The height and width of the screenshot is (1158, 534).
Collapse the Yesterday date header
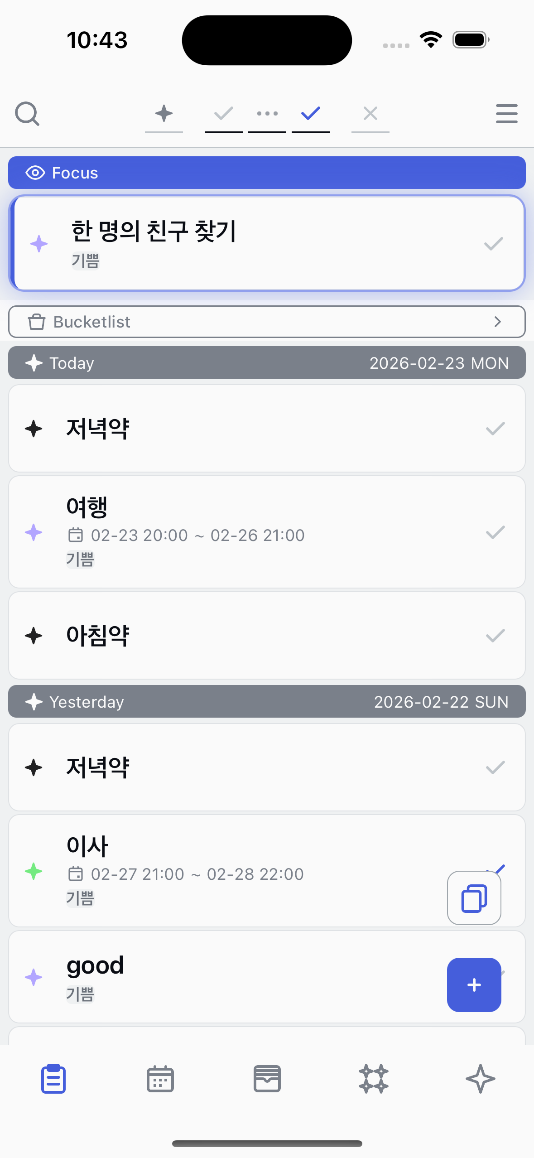pos(267,702)
